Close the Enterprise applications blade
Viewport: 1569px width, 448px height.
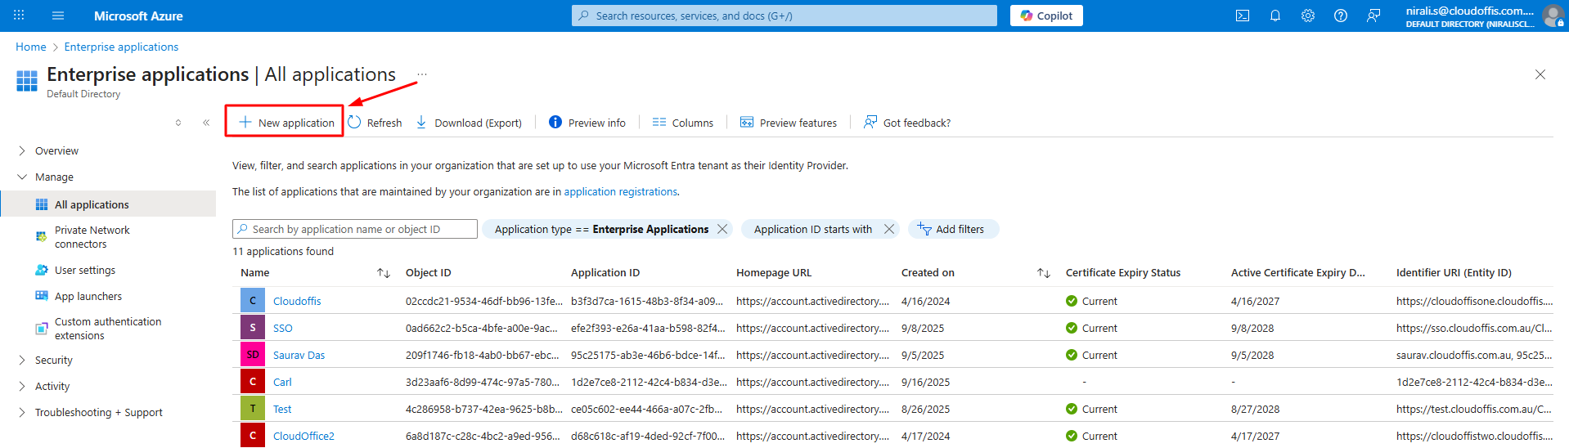coord(1540,74)
